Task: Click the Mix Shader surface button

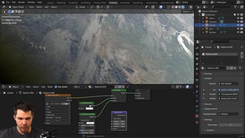Action: tap(228, 84)
